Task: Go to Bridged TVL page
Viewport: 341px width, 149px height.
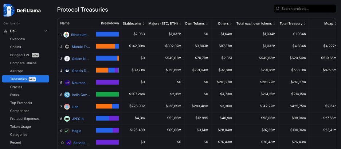Action: (x=21, y=55)
